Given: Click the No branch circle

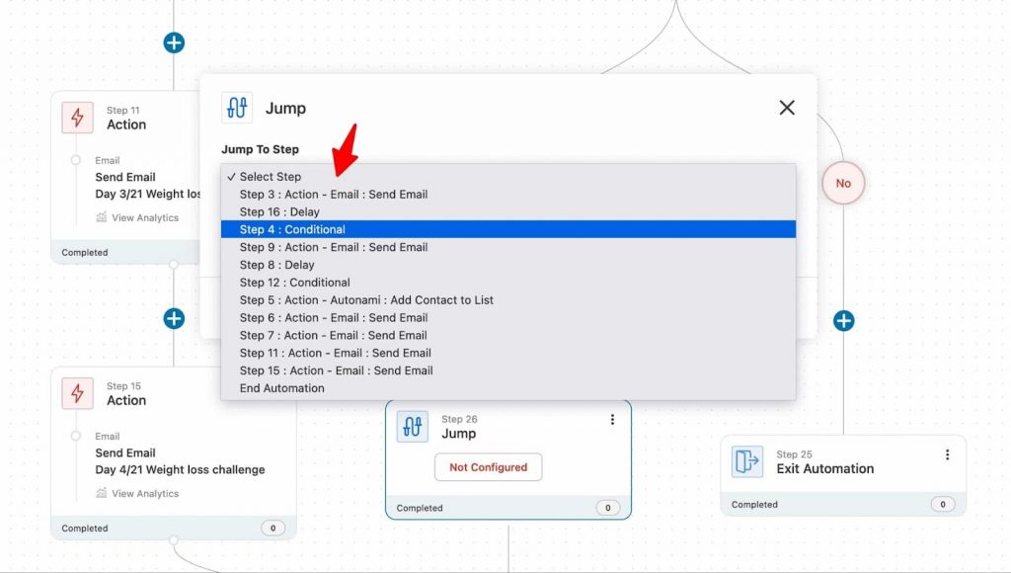Looking at the screenshot, I should 843,183.
